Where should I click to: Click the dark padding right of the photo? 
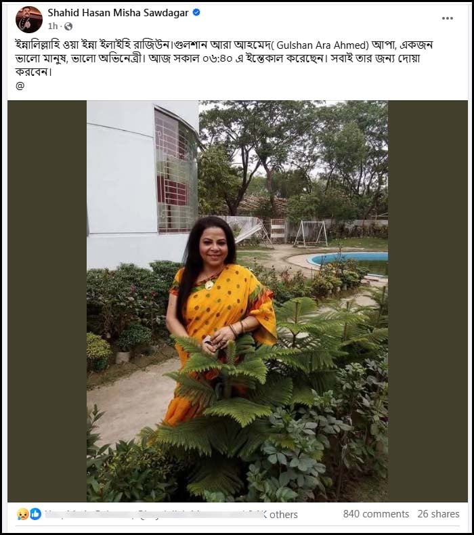428,301
